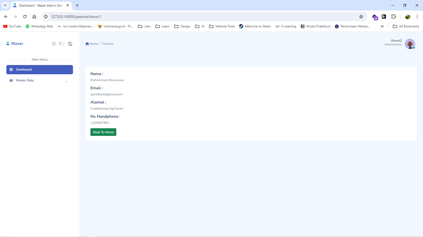The height and width of the screenshot is (237, 423).
Task: Open the Website Tools bookmark folder
Action: (x=222, y=26)
